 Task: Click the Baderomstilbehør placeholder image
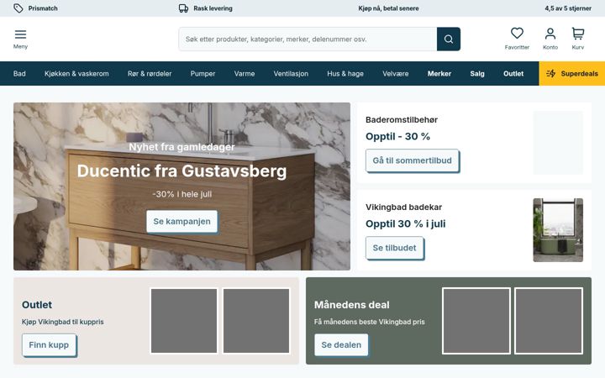point(558,143)
